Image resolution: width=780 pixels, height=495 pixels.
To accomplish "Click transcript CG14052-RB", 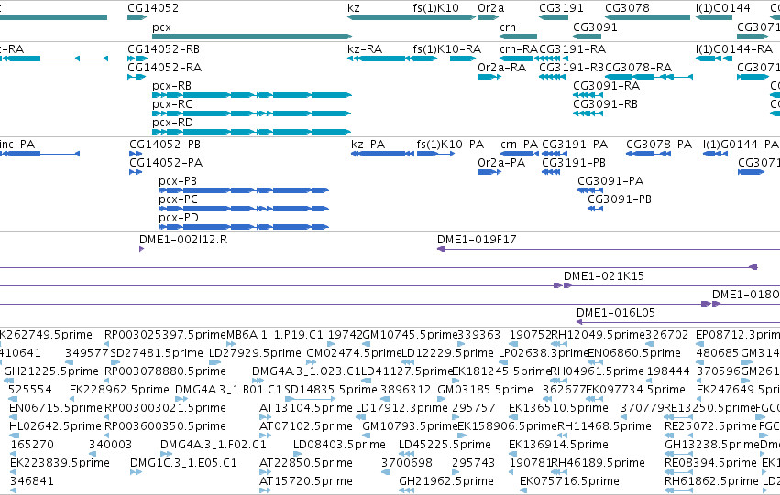I will pyautogui.click(x=137, y=59).
